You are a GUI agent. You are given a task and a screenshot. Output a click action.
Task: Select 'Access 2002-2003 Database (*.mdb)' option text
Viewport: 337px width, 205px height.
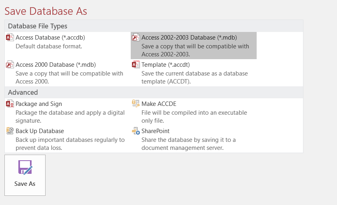click(x=189, y=38)
